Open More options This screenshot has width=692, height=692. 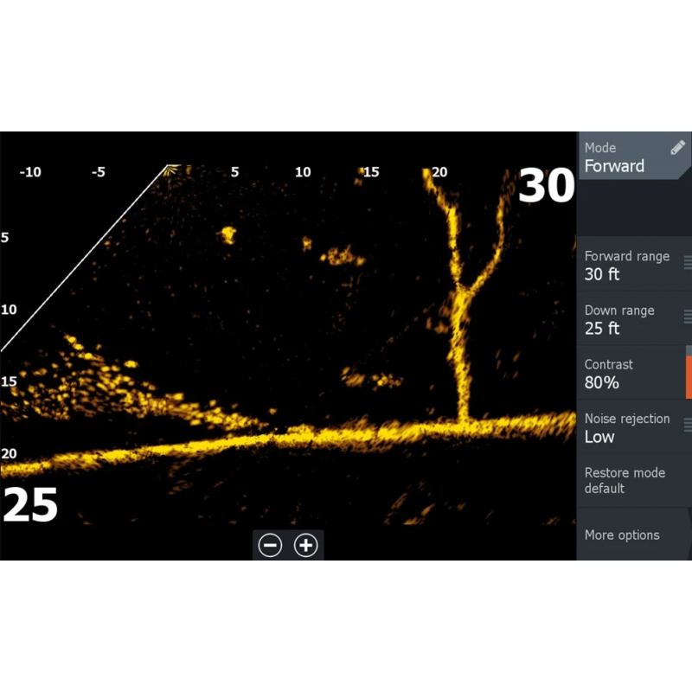(x=634, y=535)
